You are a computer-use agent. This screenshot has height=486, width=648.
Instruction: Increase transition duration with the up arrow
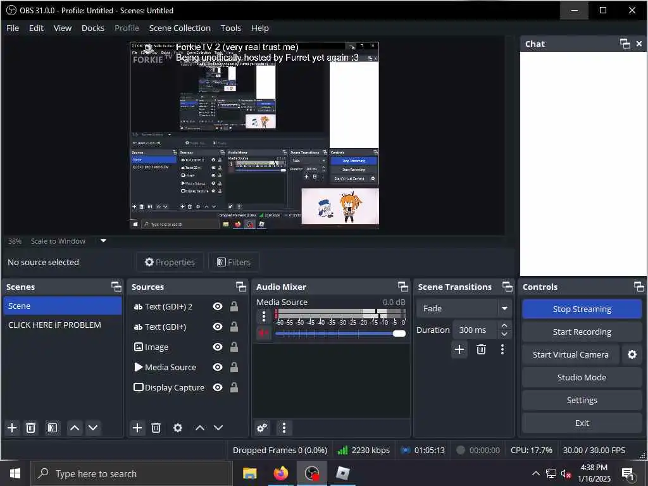click(x=504, y=326)
